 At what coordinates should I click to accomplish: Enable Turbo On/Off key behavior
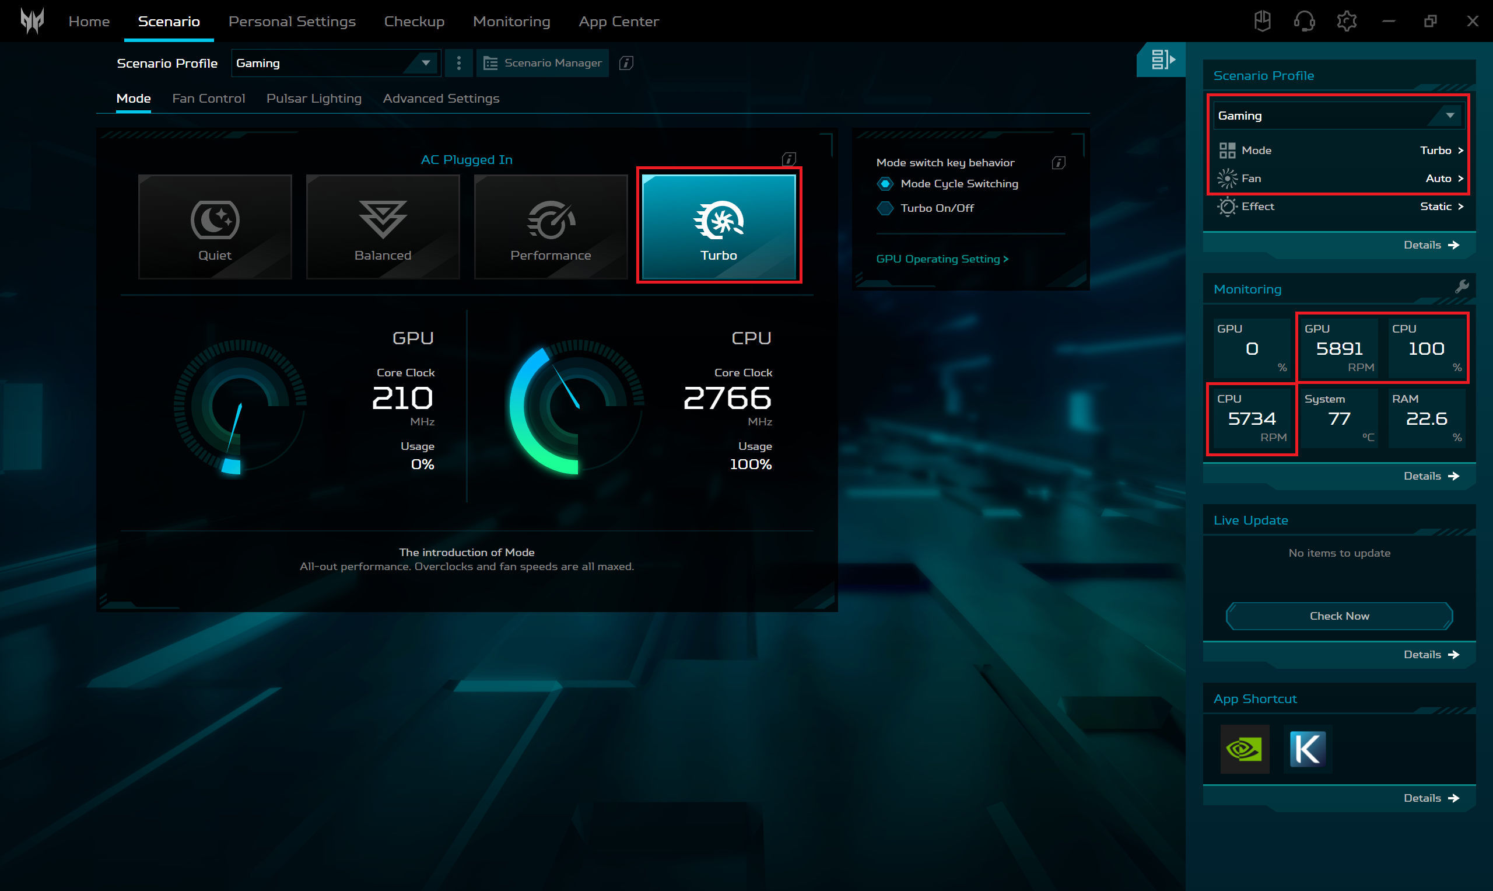click(x=885, y=208)
